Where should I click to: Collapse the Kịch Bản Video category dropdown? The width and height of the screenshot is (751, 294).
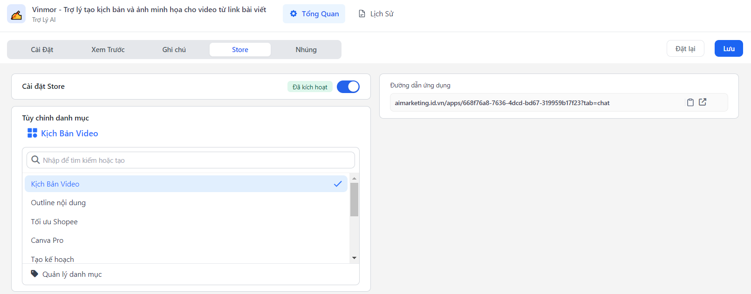69,134
